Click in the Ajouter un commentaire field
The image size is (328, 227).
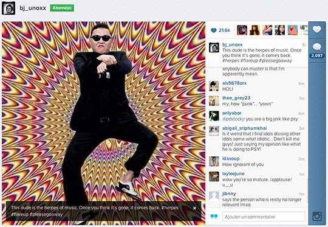point(264,217)
